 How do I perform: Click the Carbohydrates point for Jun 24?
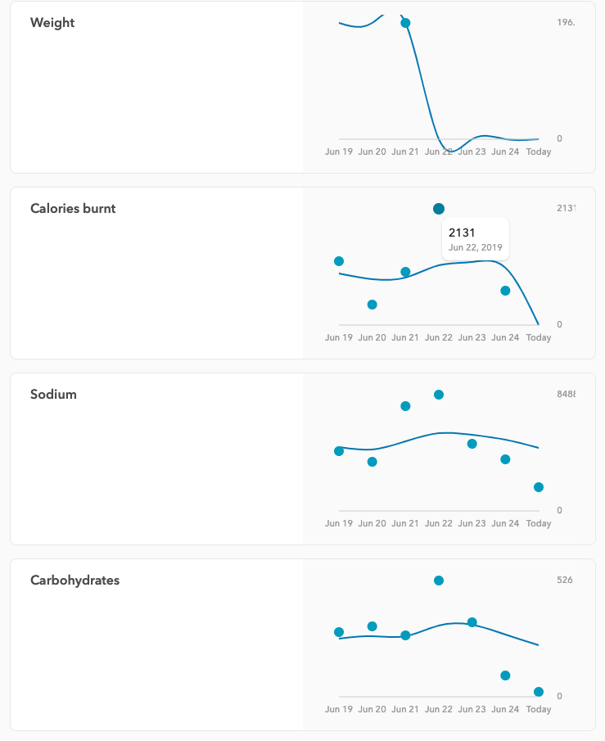[x=505, y=675]
